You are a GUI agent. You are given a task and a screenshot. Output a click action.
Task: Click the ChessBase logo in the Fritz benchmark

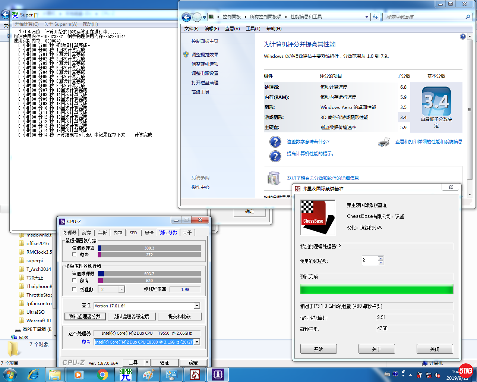click(318, 218)
